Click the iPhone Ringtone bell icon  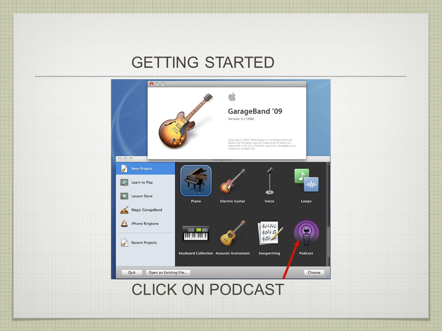click(124, 223)
